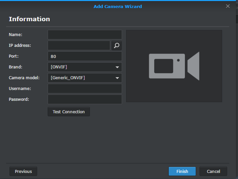Click the Username input field
The width and height of the screenshot is (238, 179).
coord(85,89)
